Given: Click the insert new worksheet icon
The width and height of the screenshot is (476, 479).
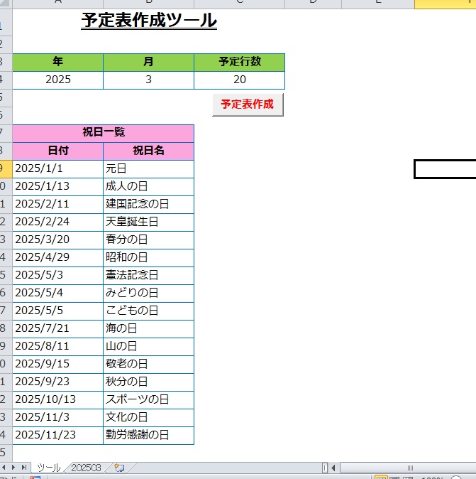Looking at the screenshot, I should pyautogui.click(x=119, y=468).
